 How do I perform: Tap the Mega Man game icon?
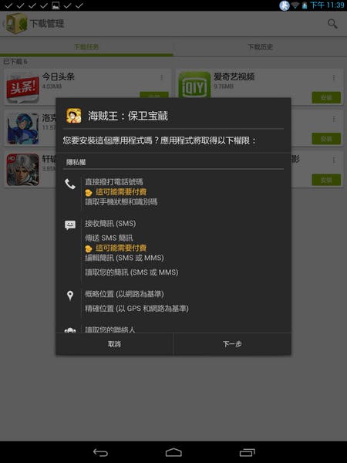22,129
